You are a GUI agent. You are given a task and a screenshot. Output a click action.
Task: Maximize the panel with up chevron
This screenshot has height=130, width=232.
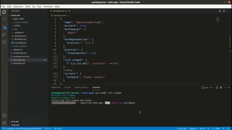pos(225,87)
